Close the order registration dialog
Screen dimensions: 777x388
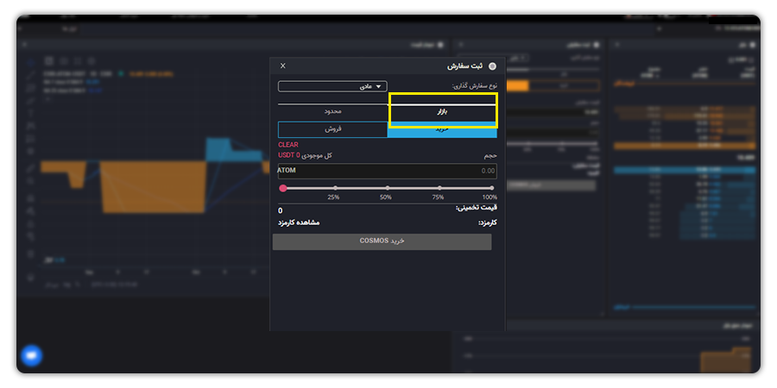(283, 66)
